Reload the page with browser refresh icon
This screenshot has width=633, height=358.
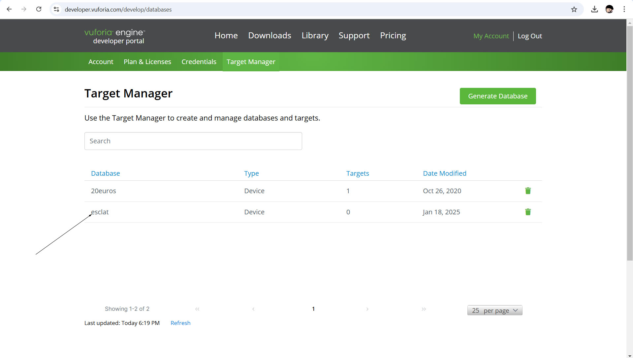point(39,9)
